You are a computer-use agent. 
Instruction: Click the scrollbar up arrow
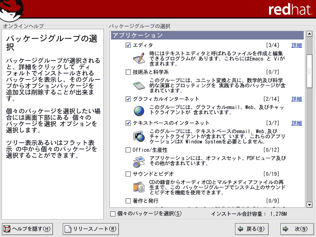(309, 34)
